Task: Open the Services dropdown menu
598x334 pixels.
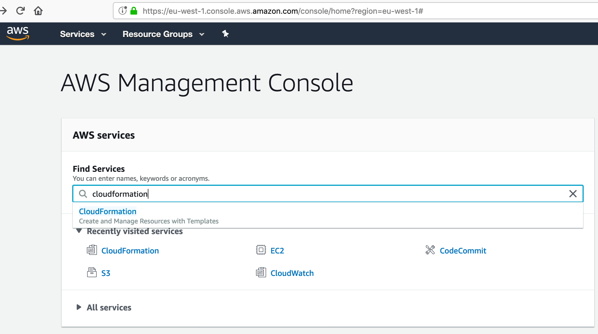Action: 83,34
